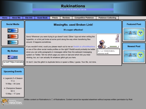146x109 pixels.
Task: Click the button embed code text field
Action: [x=13, y=63]
